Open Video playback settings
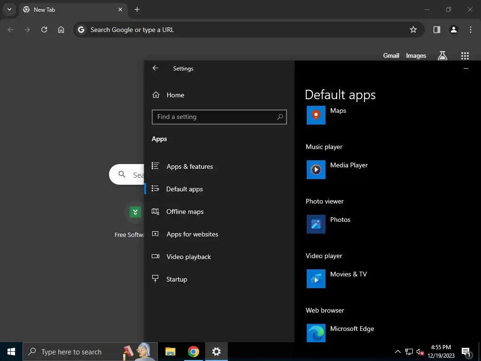The height and width of the screenshot is (361, 481). (219, 257)
